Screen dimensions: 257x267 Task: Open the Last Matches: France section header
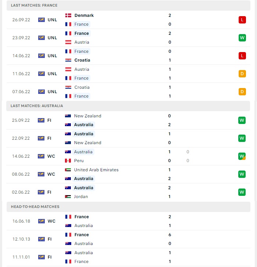click(128, 6)
